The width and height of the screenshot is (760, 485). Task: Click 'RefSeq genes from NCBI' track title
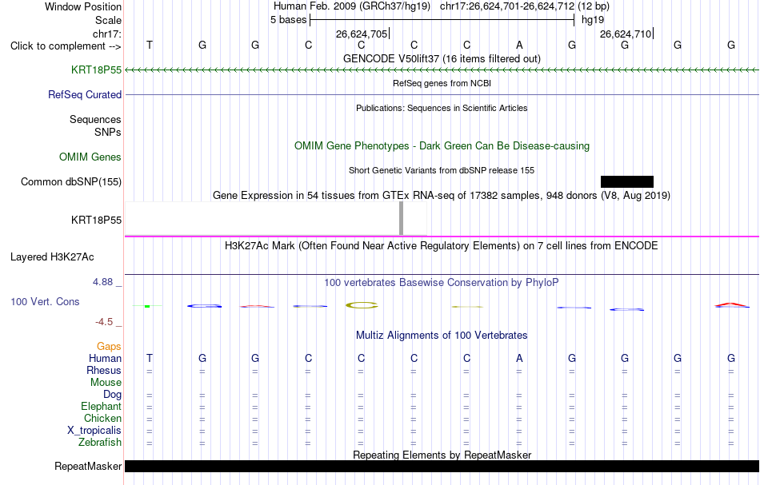coord(442,83)
